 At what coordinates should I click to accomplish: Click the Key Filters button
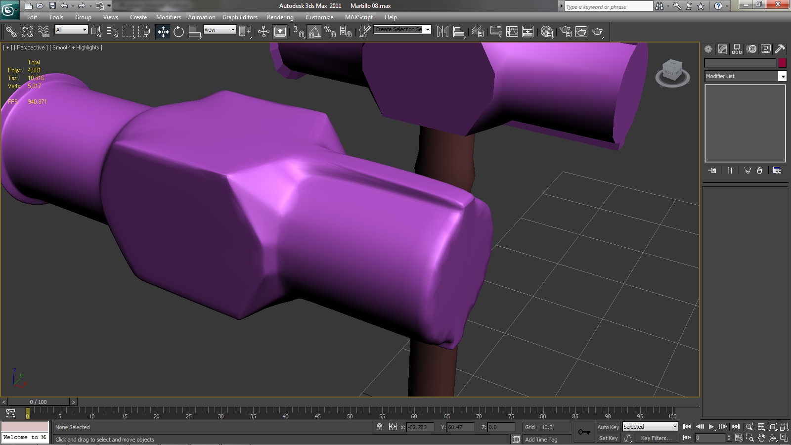coord(656,438)
